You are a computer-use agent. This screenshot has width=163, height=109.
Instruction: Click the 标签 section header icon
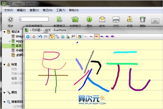pos(9,65)
